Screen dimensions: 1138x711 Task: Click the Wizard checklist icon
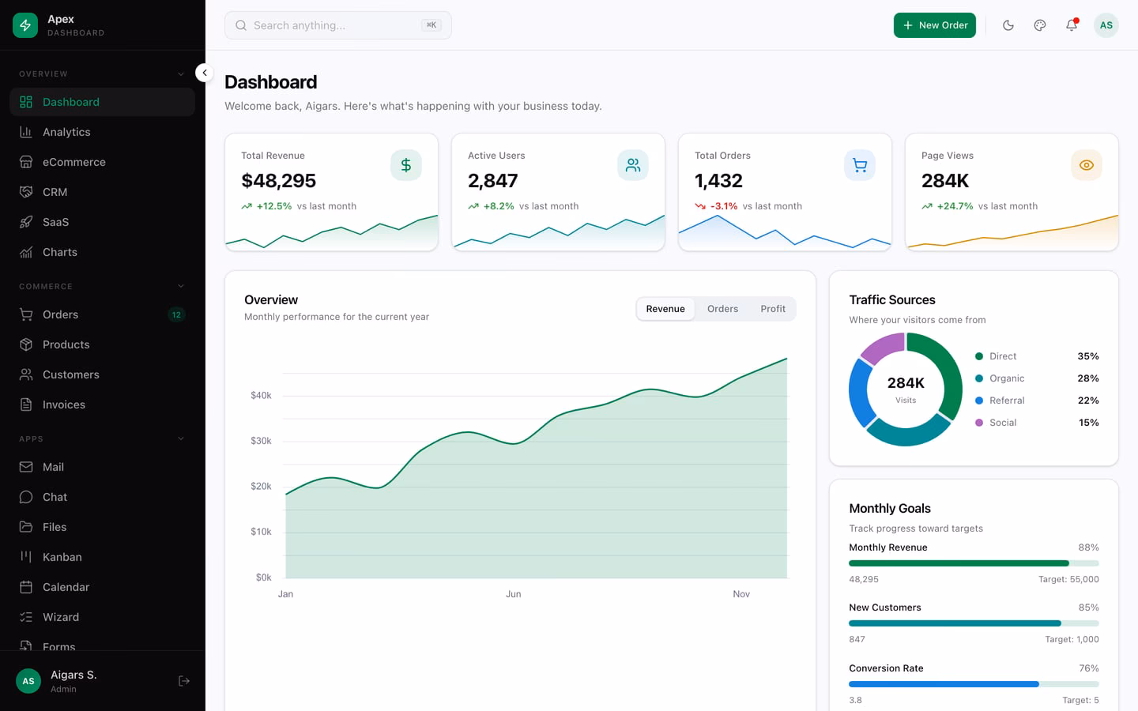click(x=26, y=617)
